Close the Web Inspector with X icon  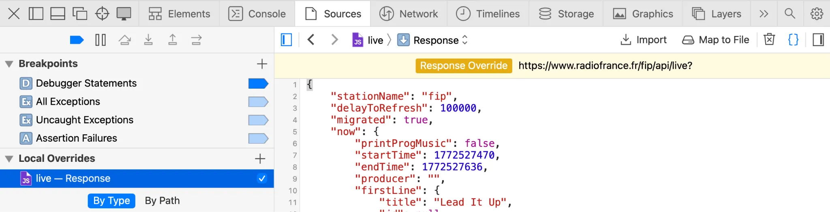(x=14, y=14)
